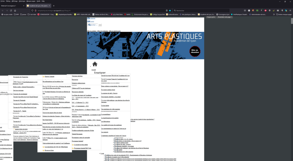Screen dimensions: 293x161
Task: Open the Fichier menu
Action: 3,1
